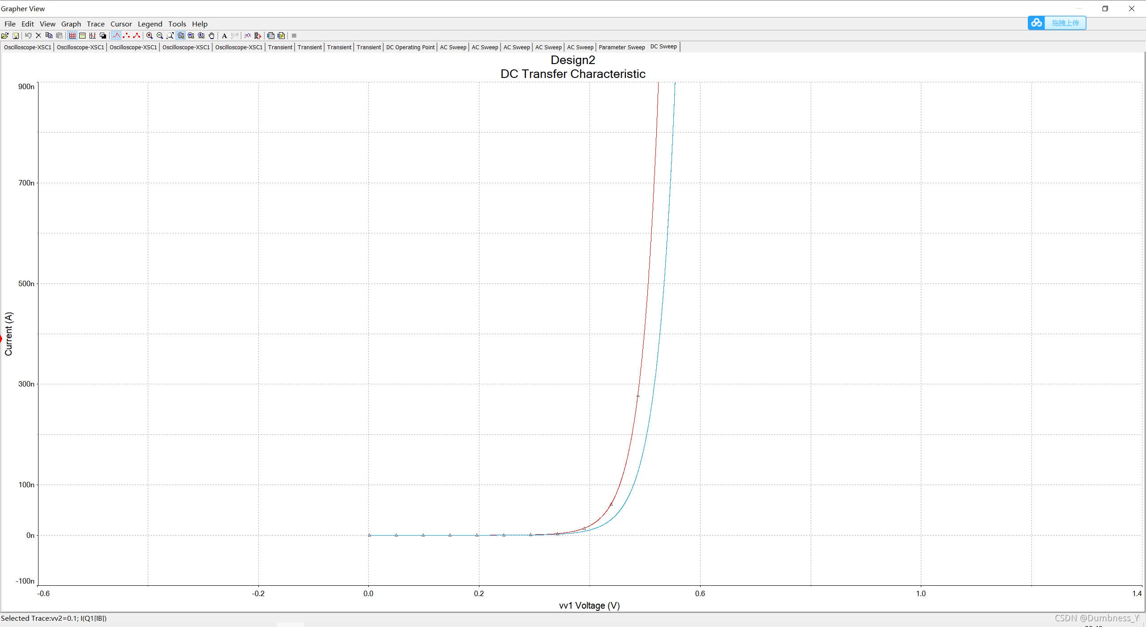The width and height of the screenshot is (1146, 627).
Task: Click the save graph icon
Action: coord(15,36)
